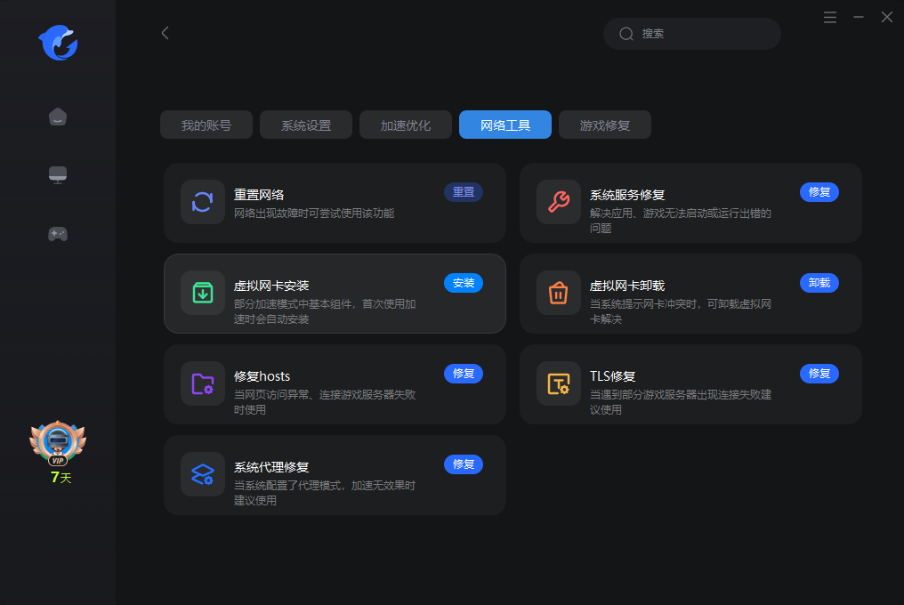
Task: Select the 游戏修复 tab
Action: [x=605, y=125]
